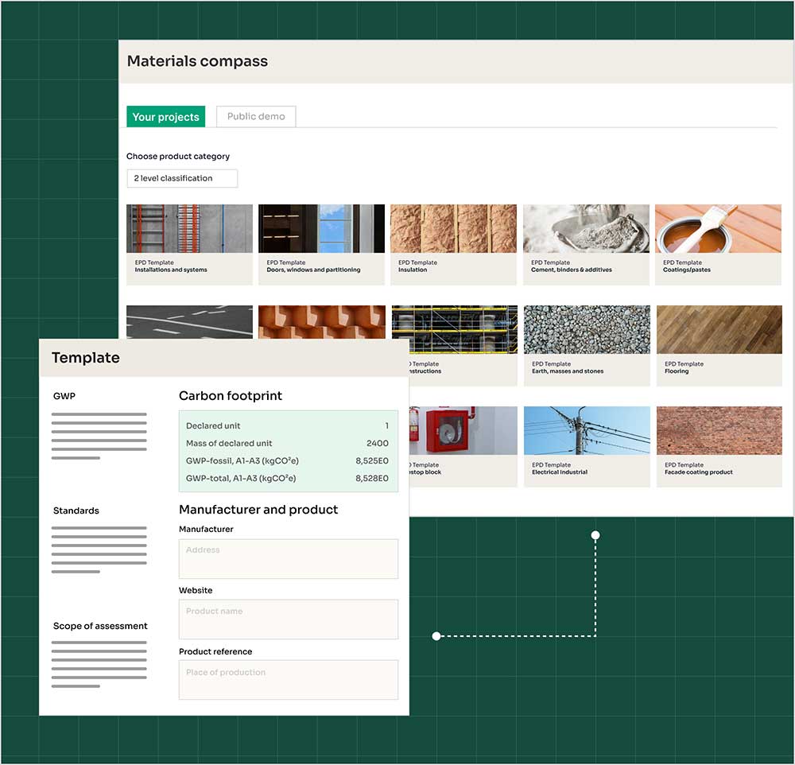Click the GWP-total A1-A3 value row
The image size is (795, 765).
tap(288, 479)
